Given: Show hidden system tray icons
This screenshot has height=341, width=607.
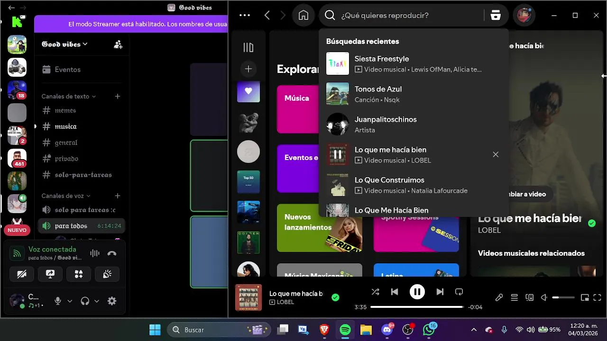Looking at the screenshot, I should [474, 330].
